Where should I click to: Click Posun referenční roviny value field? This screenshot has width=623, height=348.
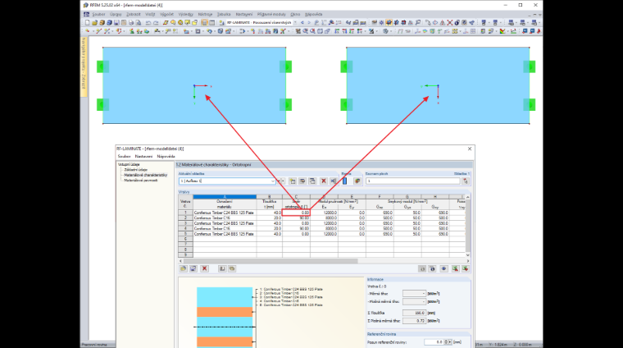pyautogui.click(x=434, y=342)
